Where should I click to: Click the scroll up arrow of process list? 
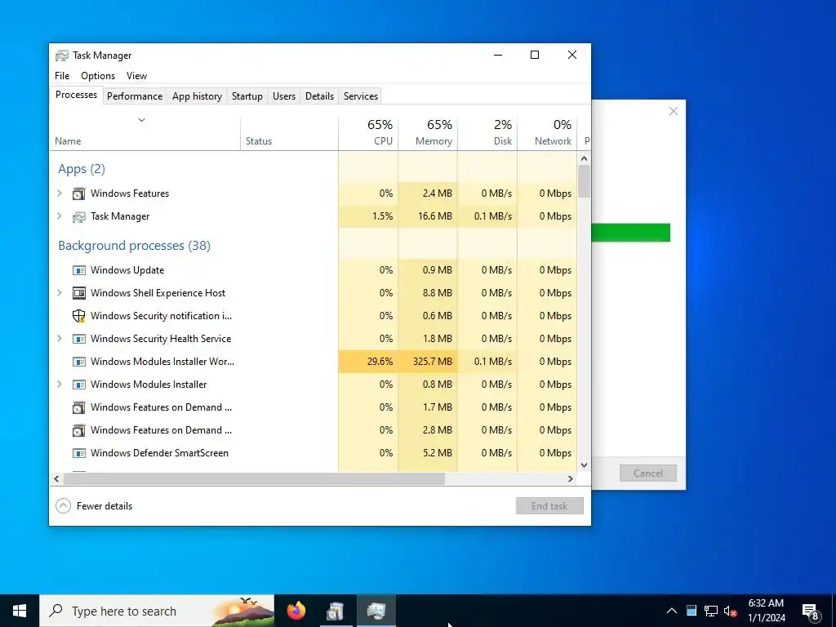(x=585, y=158)
